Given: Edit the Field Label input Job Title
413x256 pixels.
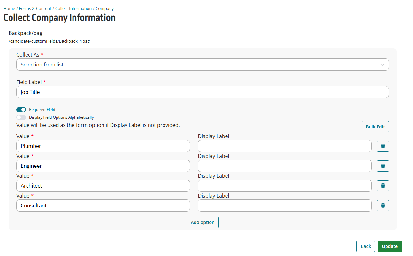Looking at the screenshot, I should [203, 92].
